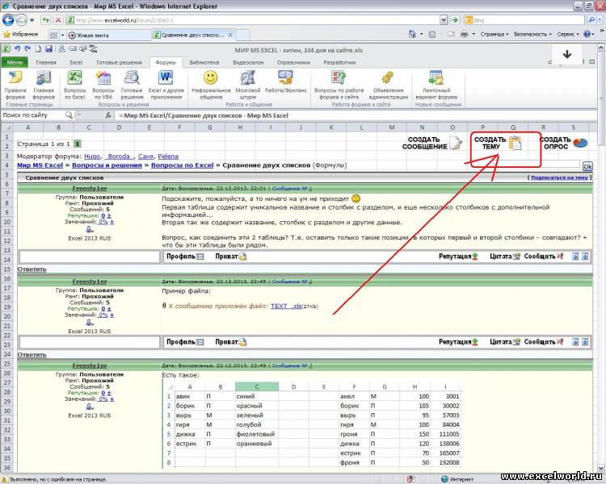Open the Bing search options dropdown arrow
This screenshot has height=484, width=606.
click(600, 19)
